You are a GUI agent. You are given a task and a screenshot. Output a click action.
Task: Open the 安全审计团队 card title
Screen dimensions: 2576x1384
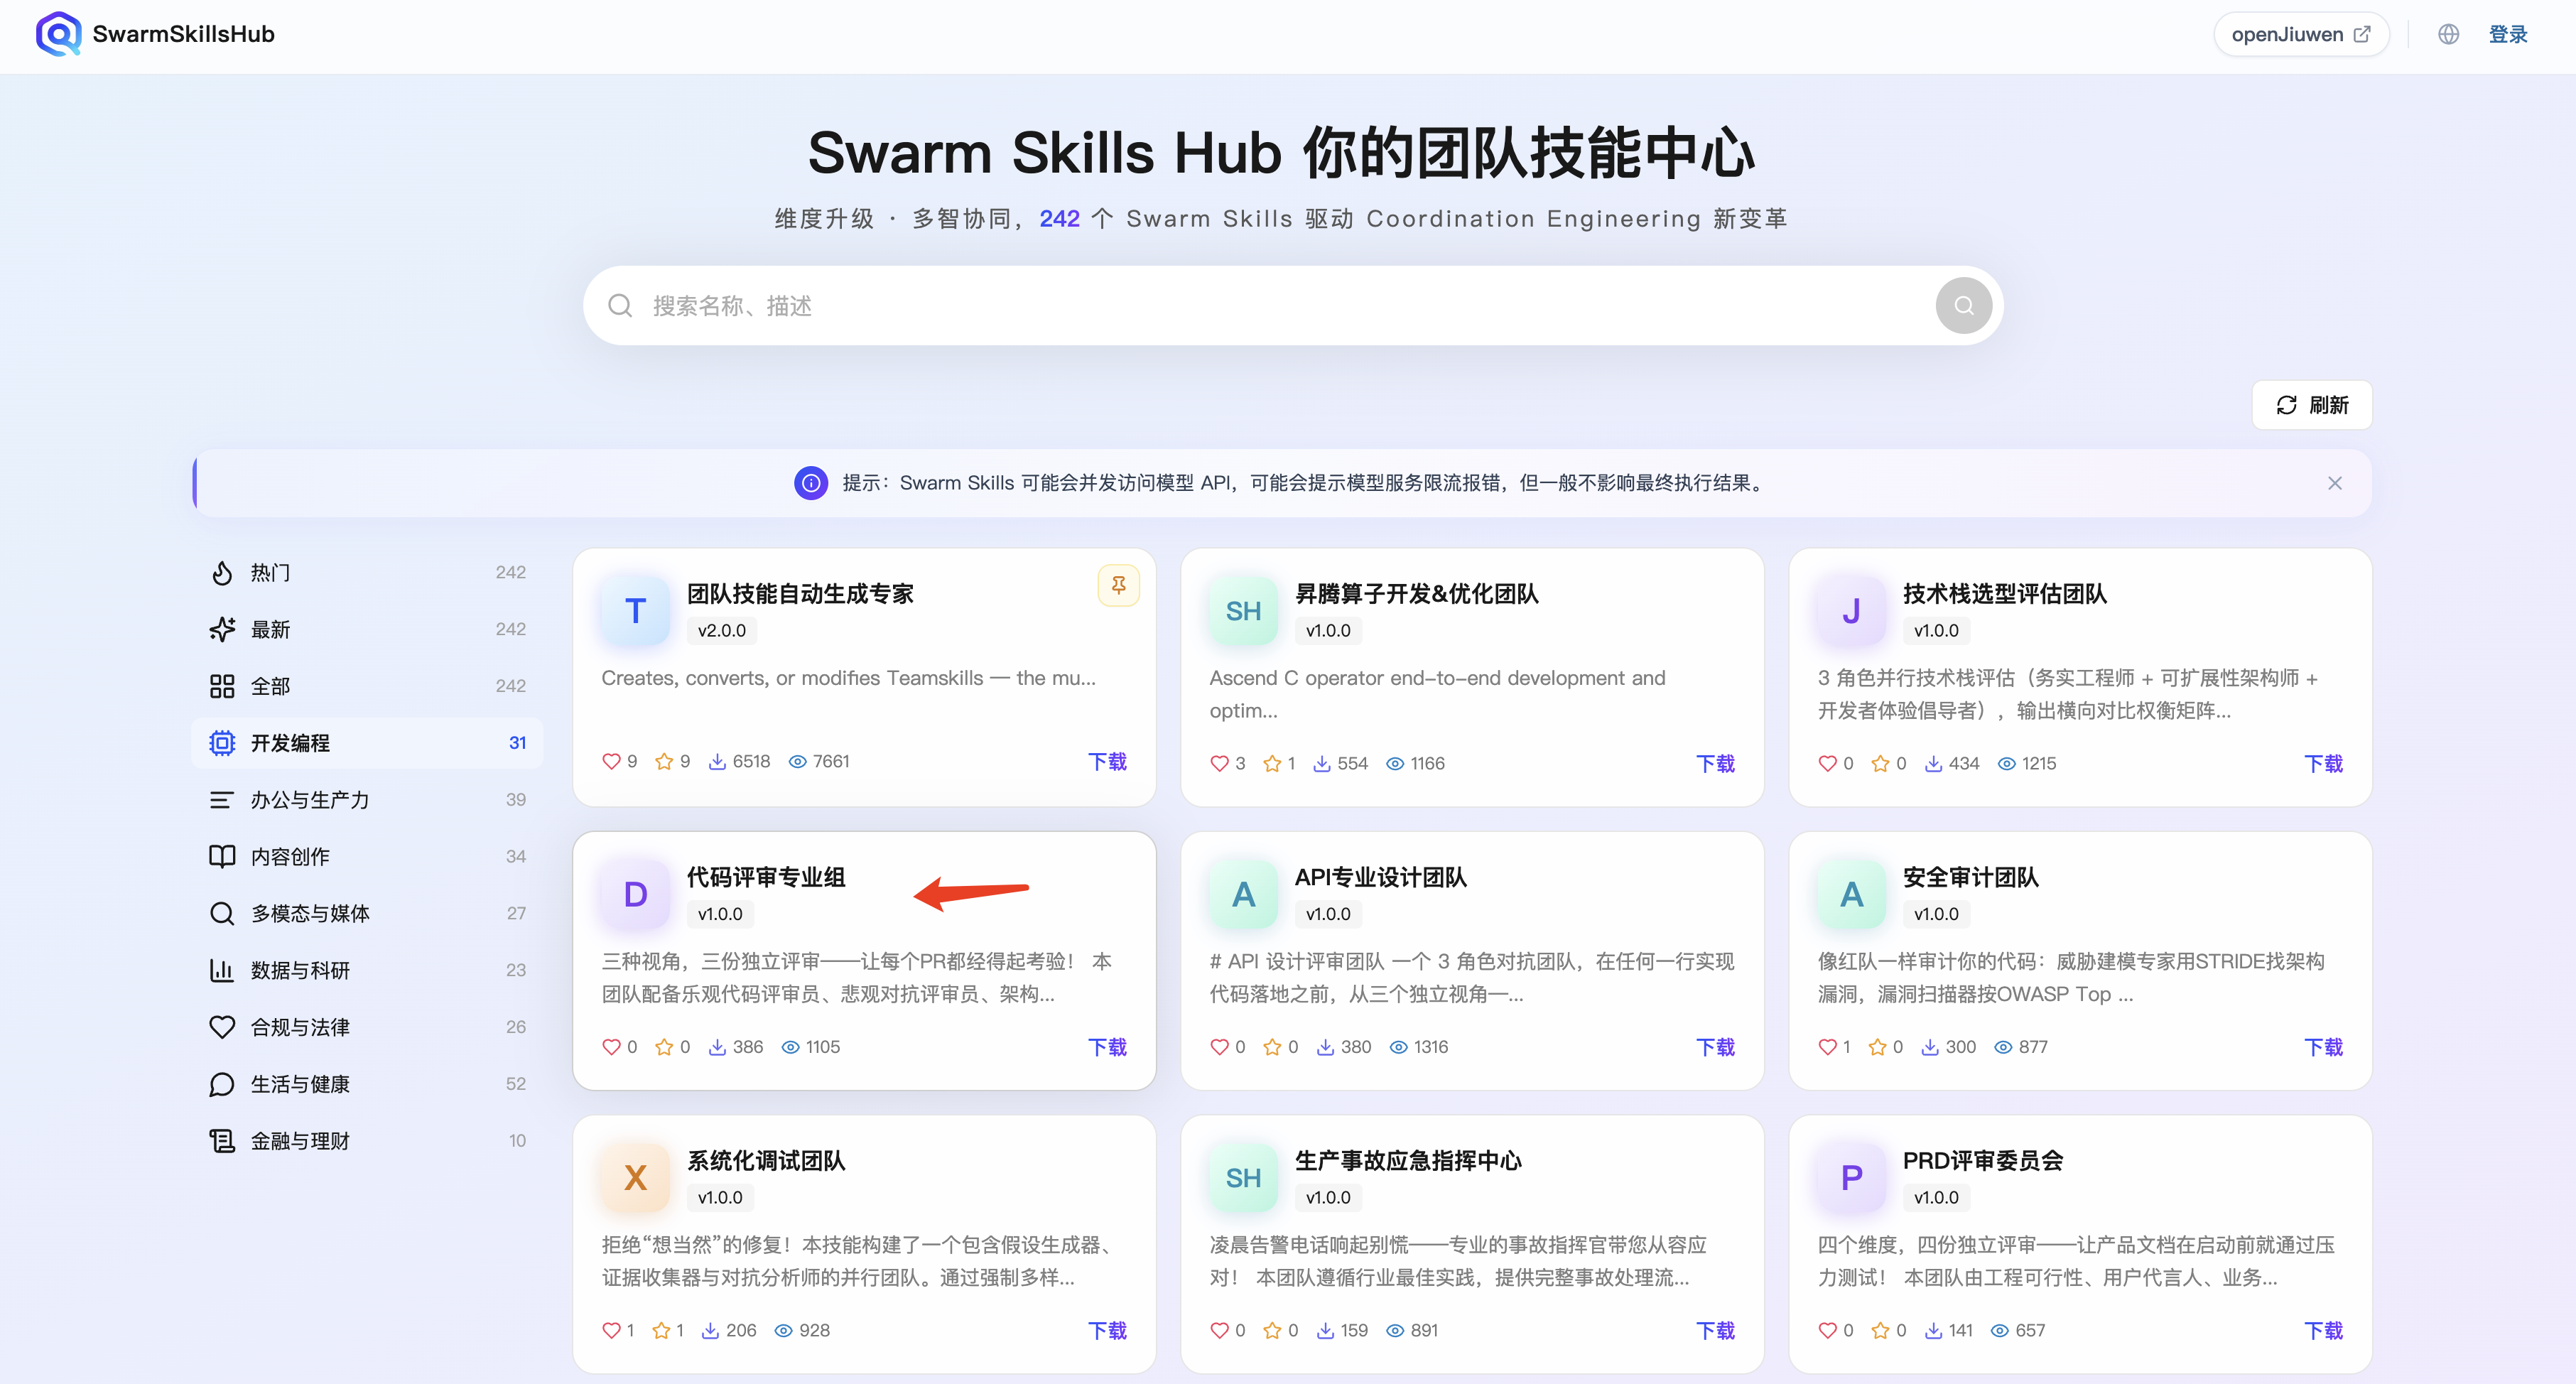pyautogui.click(x=1970, y=877)
